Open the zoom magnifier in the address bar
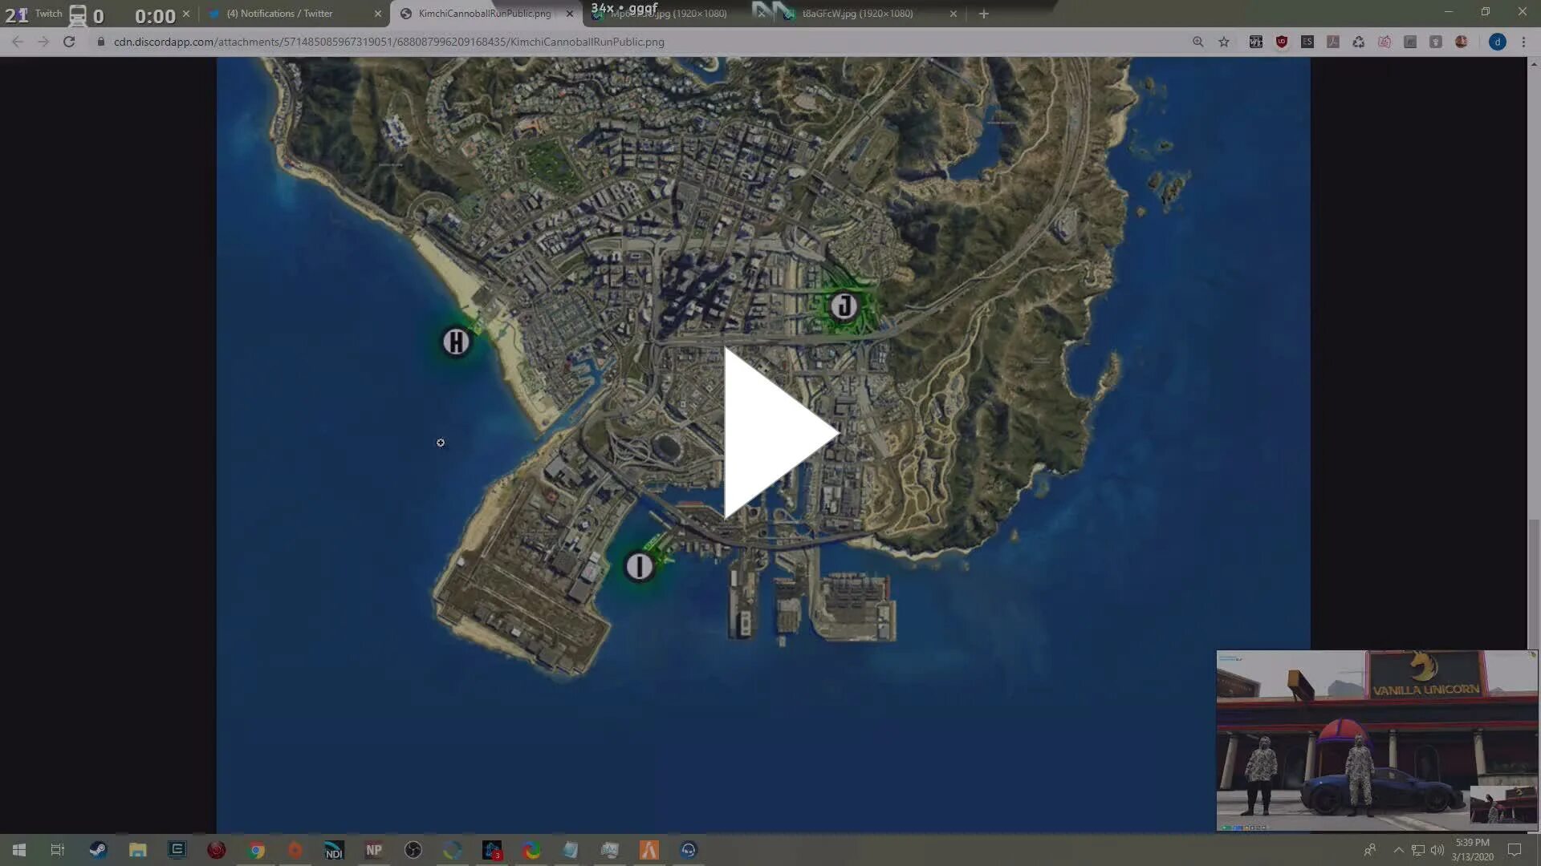Viewport: 1541px width, 866px height. [x=1197, y=42]
